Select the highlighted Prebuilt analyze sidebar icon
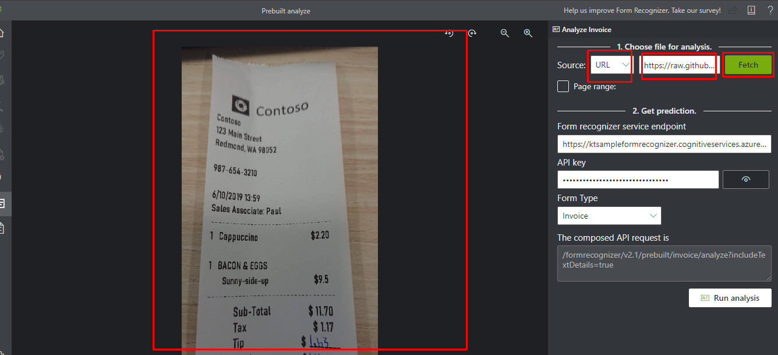 pos(2,203)
